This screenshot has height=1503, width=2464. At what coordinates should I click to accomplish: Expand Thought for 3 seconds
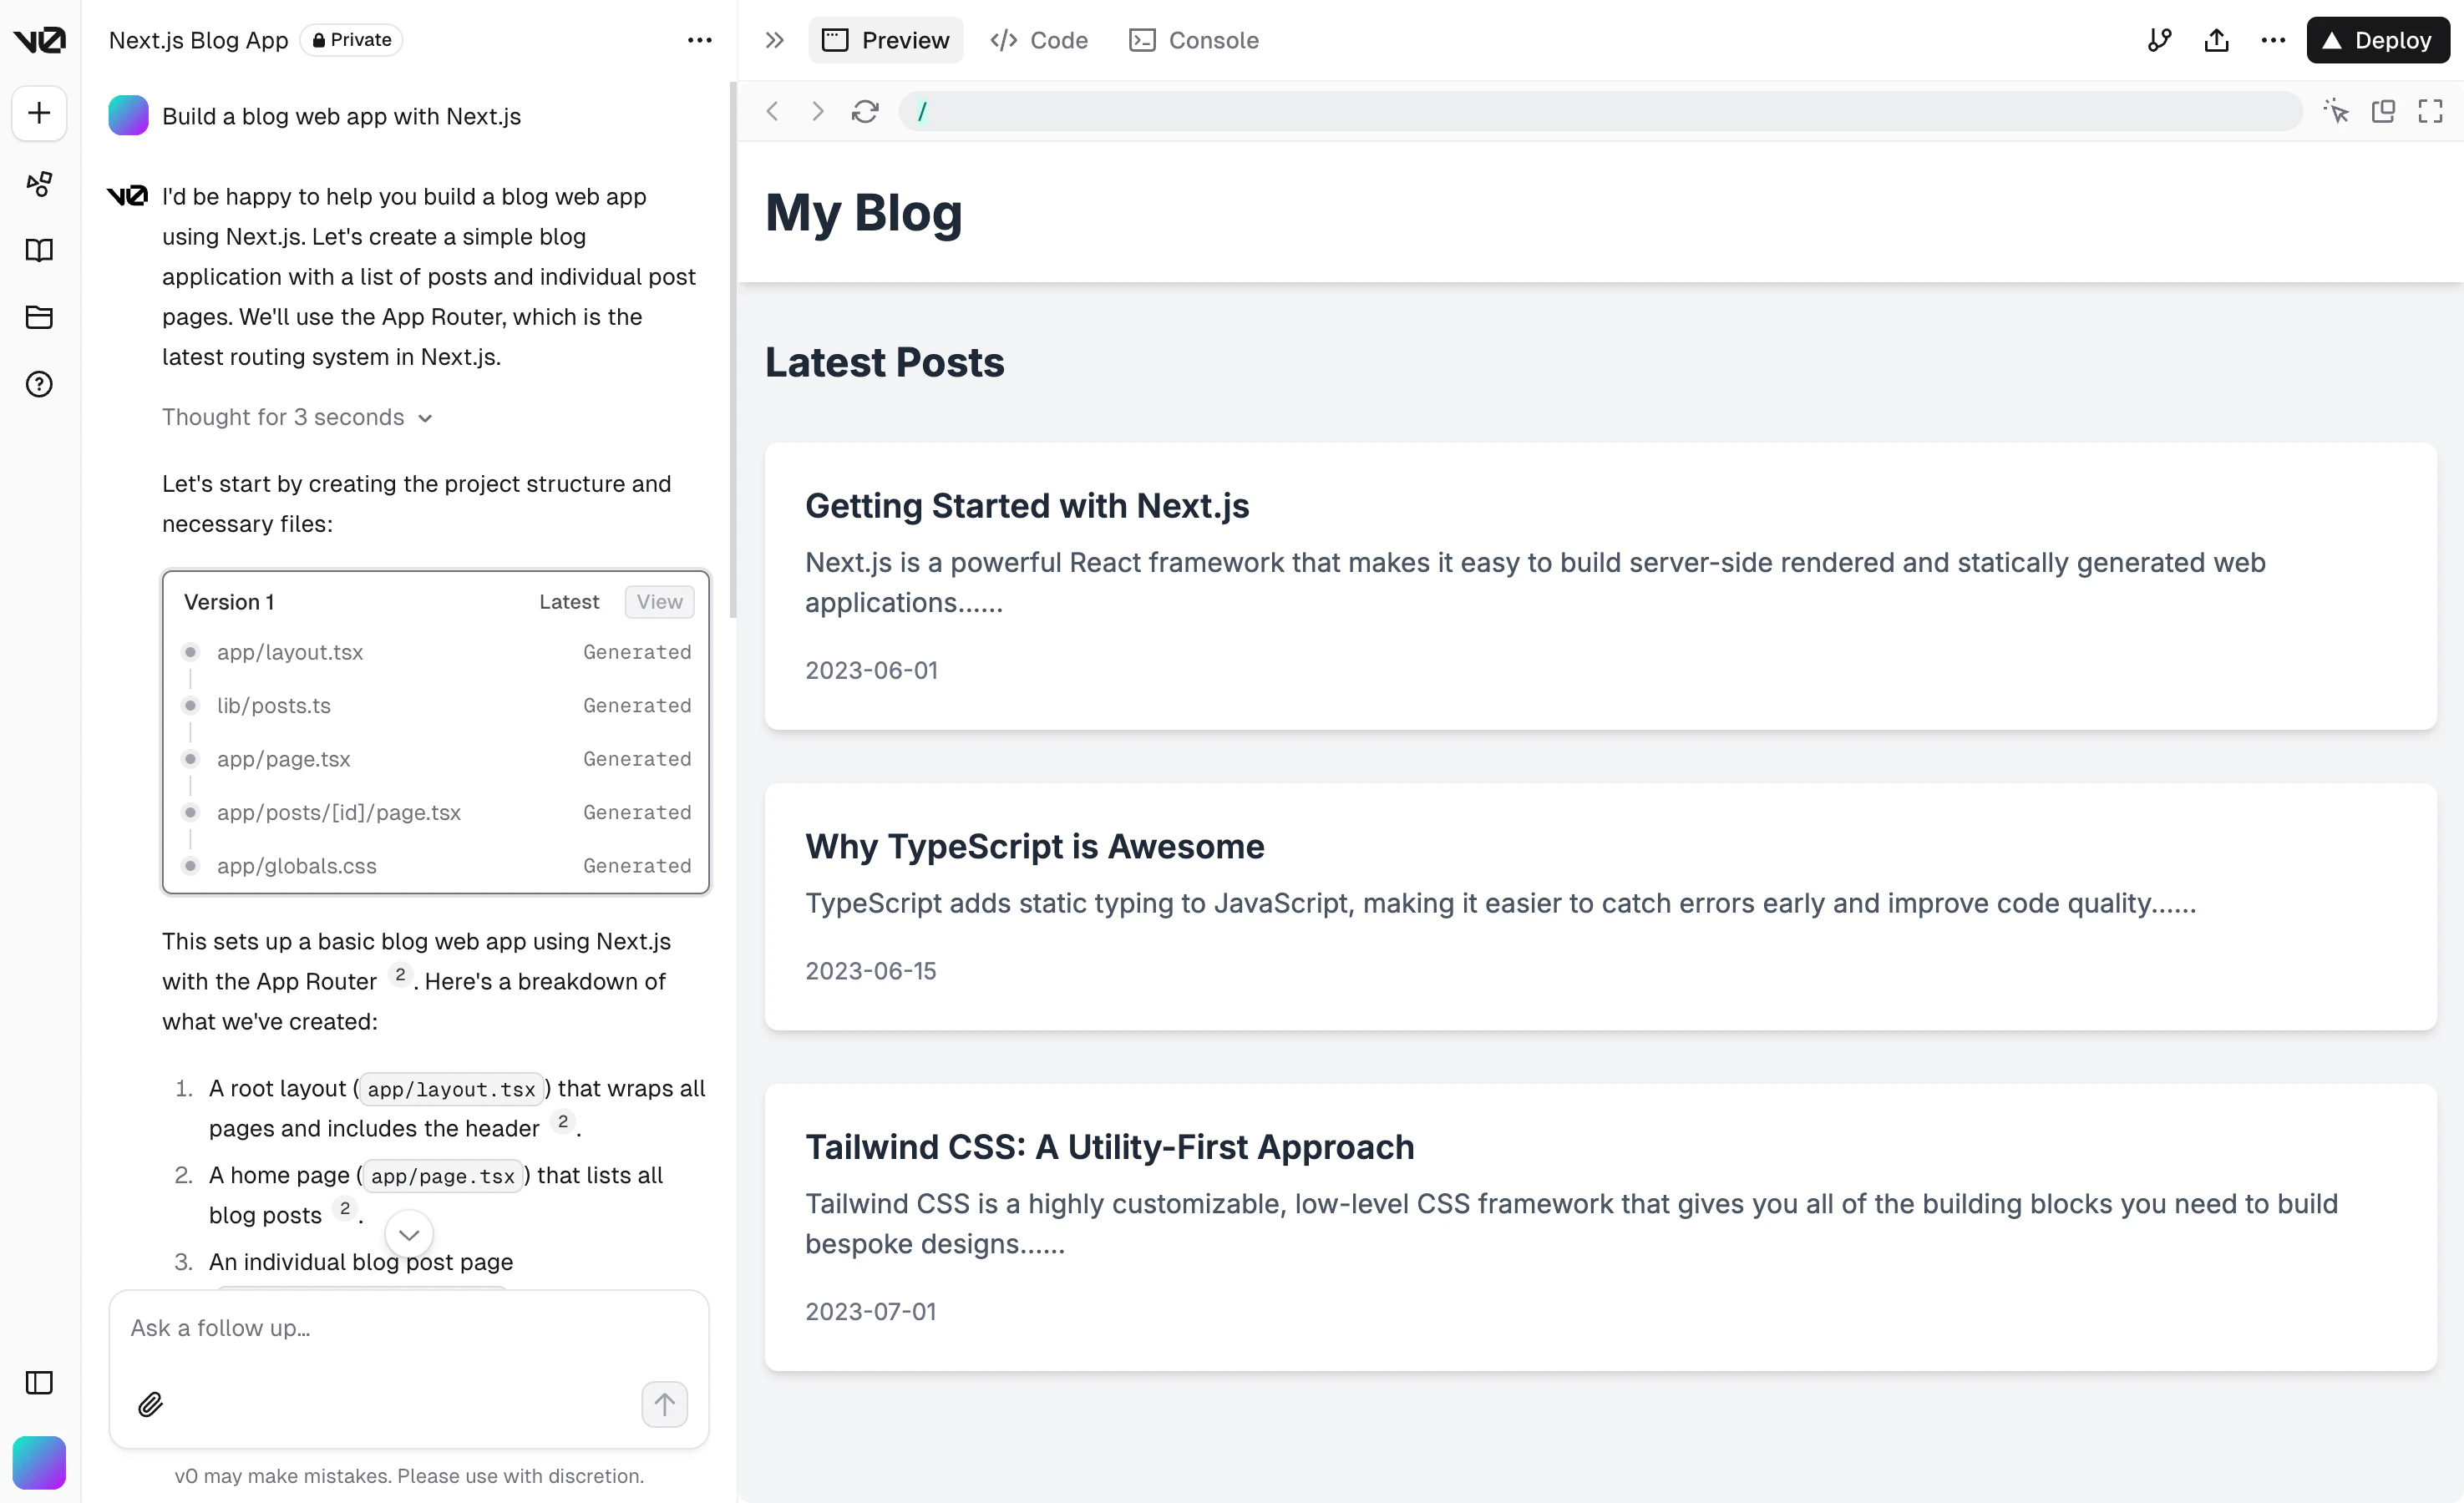click(297, 417)
